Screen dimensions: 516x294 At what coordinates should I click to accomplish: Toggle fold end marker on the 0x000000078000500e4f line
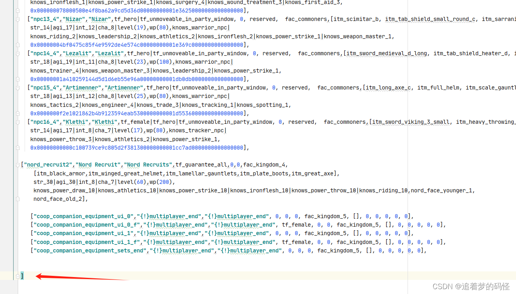coord(18,10)
